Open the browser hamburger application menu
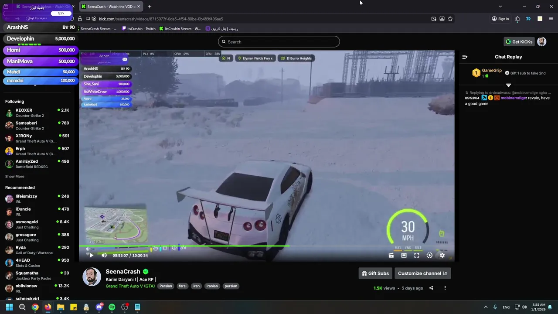Image resolution: width=558 pixels, height=314 pixels. (551, 19)
